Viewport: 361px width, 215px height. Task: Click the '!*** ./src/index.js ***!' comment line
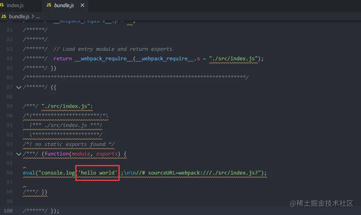tap(66, 125)
